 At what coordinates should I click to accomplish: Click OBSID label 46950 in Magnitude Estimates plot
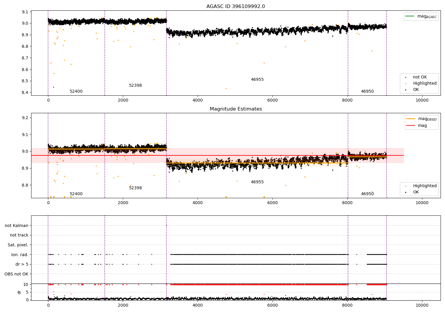[367, 194]
